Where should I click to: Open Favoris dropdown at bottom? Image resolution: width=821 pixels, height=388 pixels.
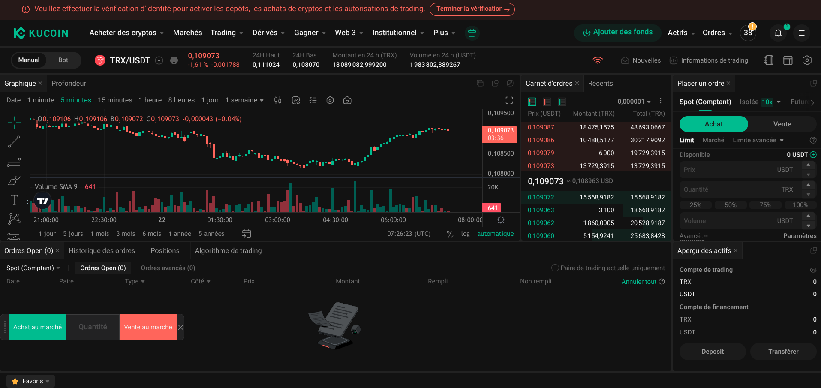31,381
